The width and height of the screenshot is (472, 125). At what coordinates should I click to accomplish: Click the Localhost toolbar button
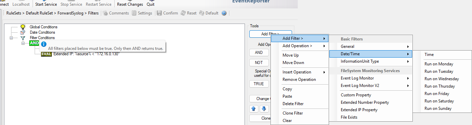click(x=21, y=4)
